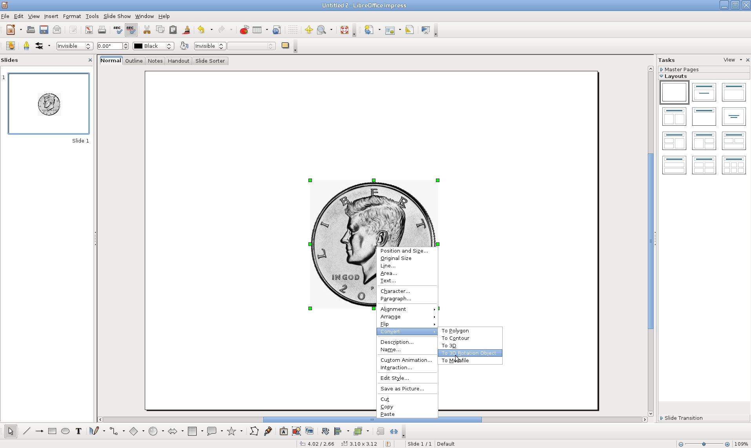This screenshot has width=751, height=448.
Task: Increase line width with stepper
Action: pos(126,44)
